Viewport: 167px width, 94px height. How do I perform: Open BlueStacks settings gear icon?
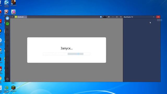pos(109,17)
